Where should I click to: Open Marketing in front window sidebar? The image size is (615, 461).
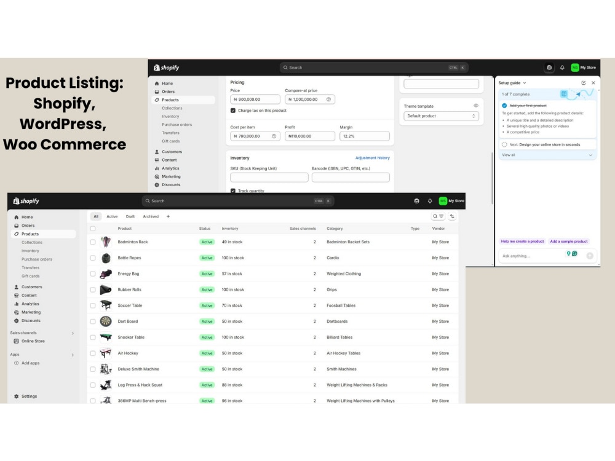(31, 312)
